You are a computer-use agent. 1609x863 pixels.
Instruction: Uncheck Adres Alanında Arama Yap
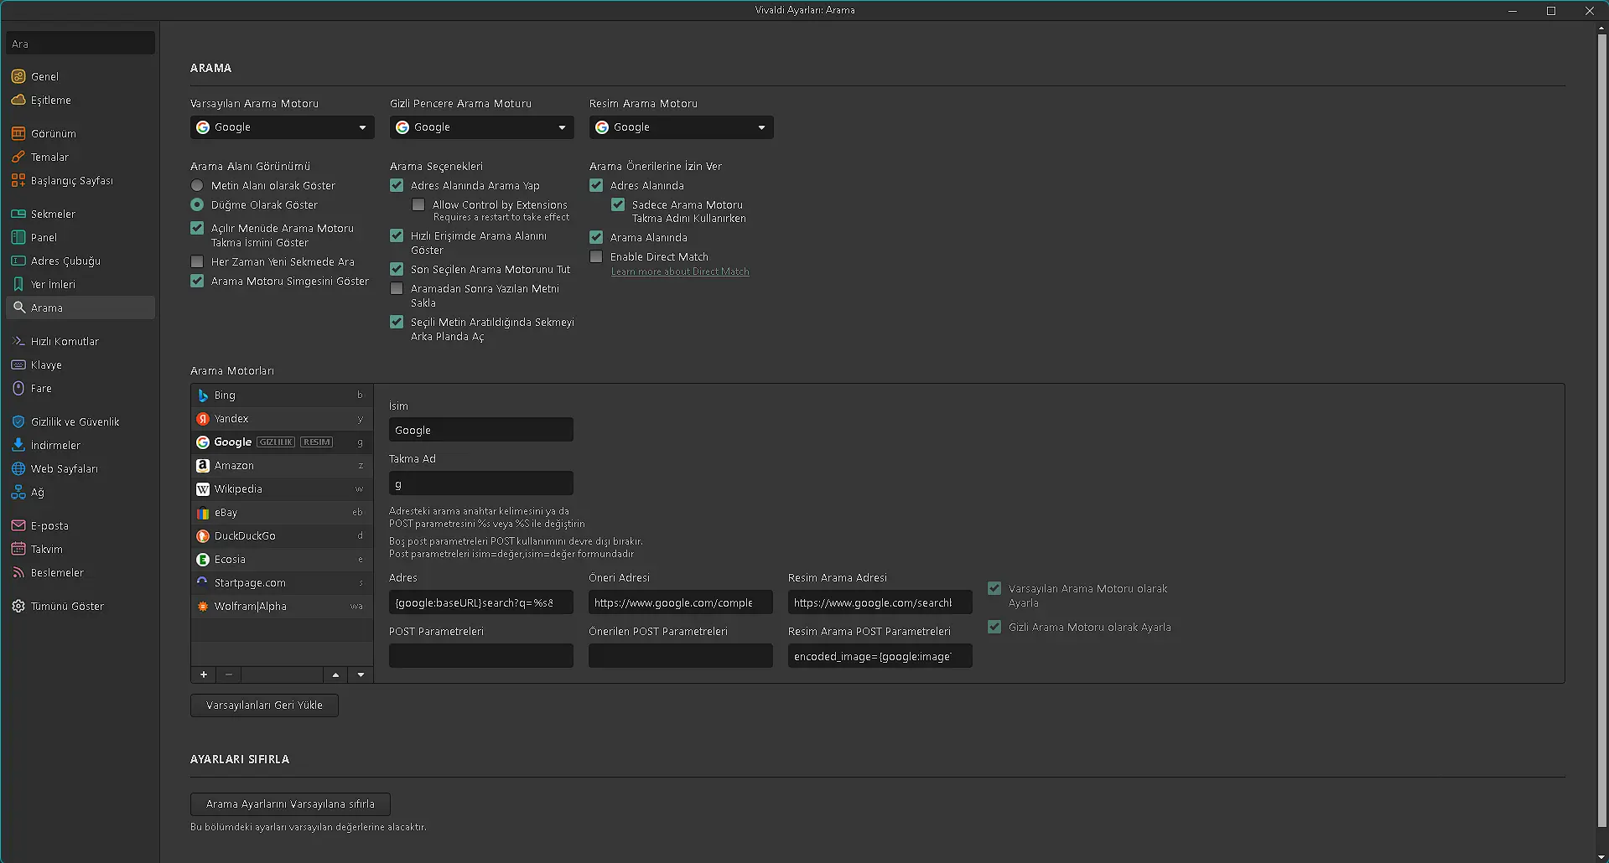397,185
